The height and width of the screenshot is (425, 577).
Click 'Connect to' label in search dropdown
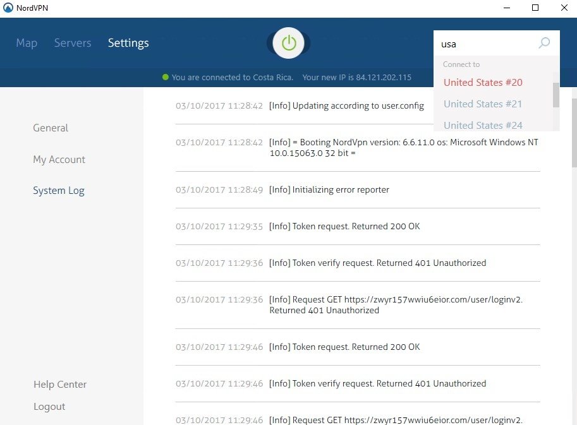(x=461, y=64)
